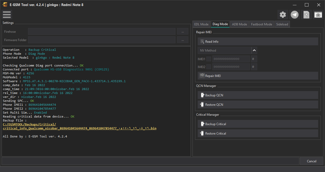Click the IMEI2 check digit box

254,67
